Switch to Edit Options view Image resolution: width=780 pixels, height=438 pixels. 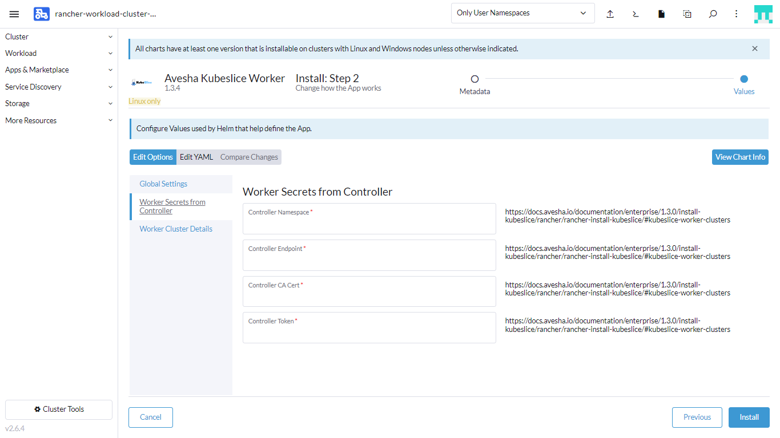tap(153, 157)
